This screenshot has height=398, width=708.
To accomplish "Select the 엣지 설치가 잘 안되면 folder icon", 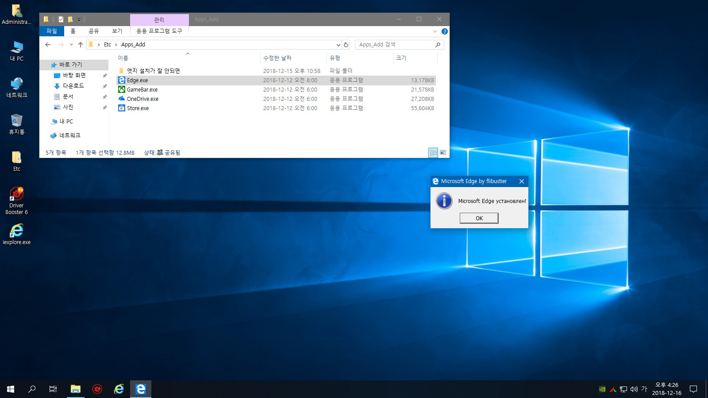I will pos(122,71).
